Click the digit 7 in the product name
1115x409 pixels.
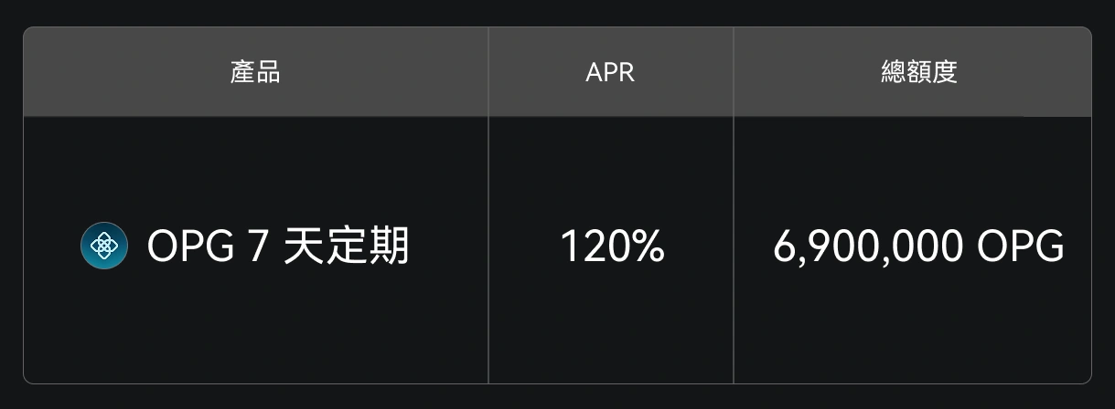257,246
